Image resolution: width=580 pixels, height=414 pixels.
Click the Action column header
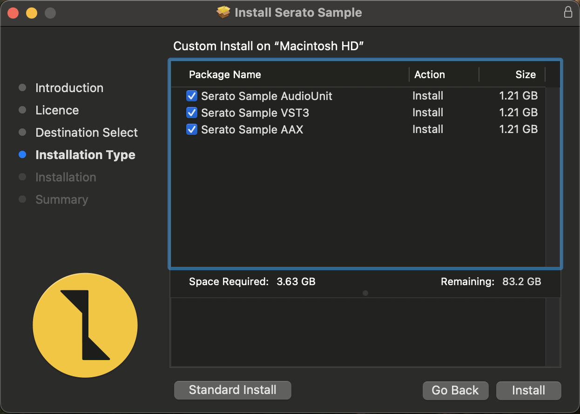[x=430, y=74]
